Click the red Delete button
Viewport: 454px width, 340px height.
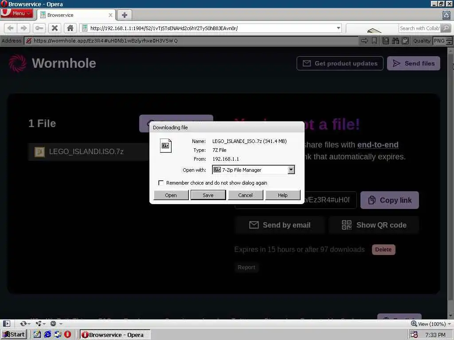384,250
